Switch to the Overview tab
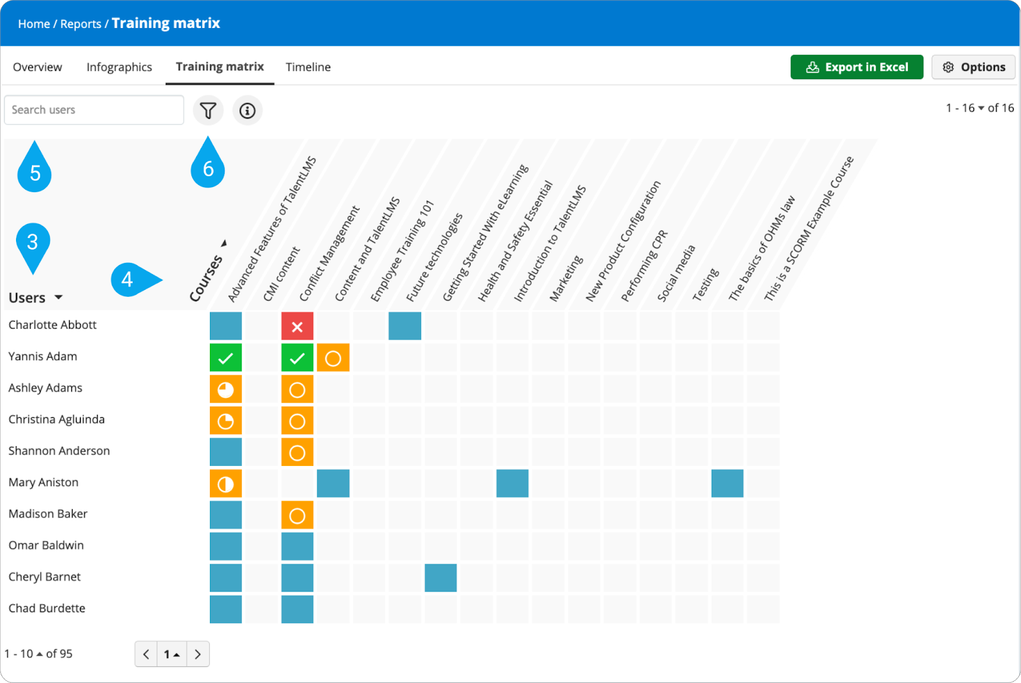This screenshot has height=683, width=1021. 37,66
